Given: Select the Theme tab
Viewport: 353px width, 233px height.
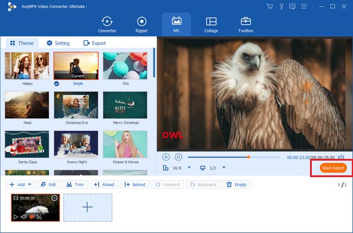Looking at the screenshot, I should (x=22, y=43).
